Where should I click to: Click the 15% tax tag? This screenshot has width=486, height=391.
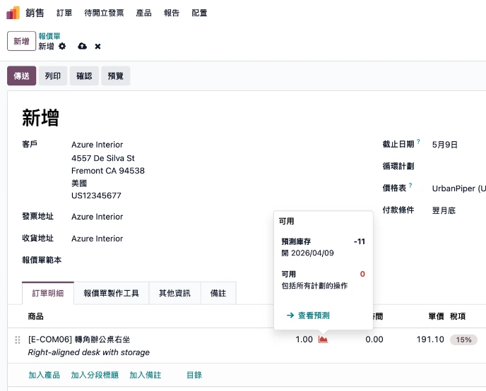coord(463,339)
